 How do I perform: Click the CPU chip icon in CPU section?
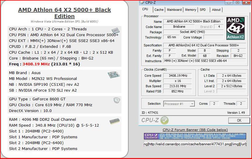115,30
